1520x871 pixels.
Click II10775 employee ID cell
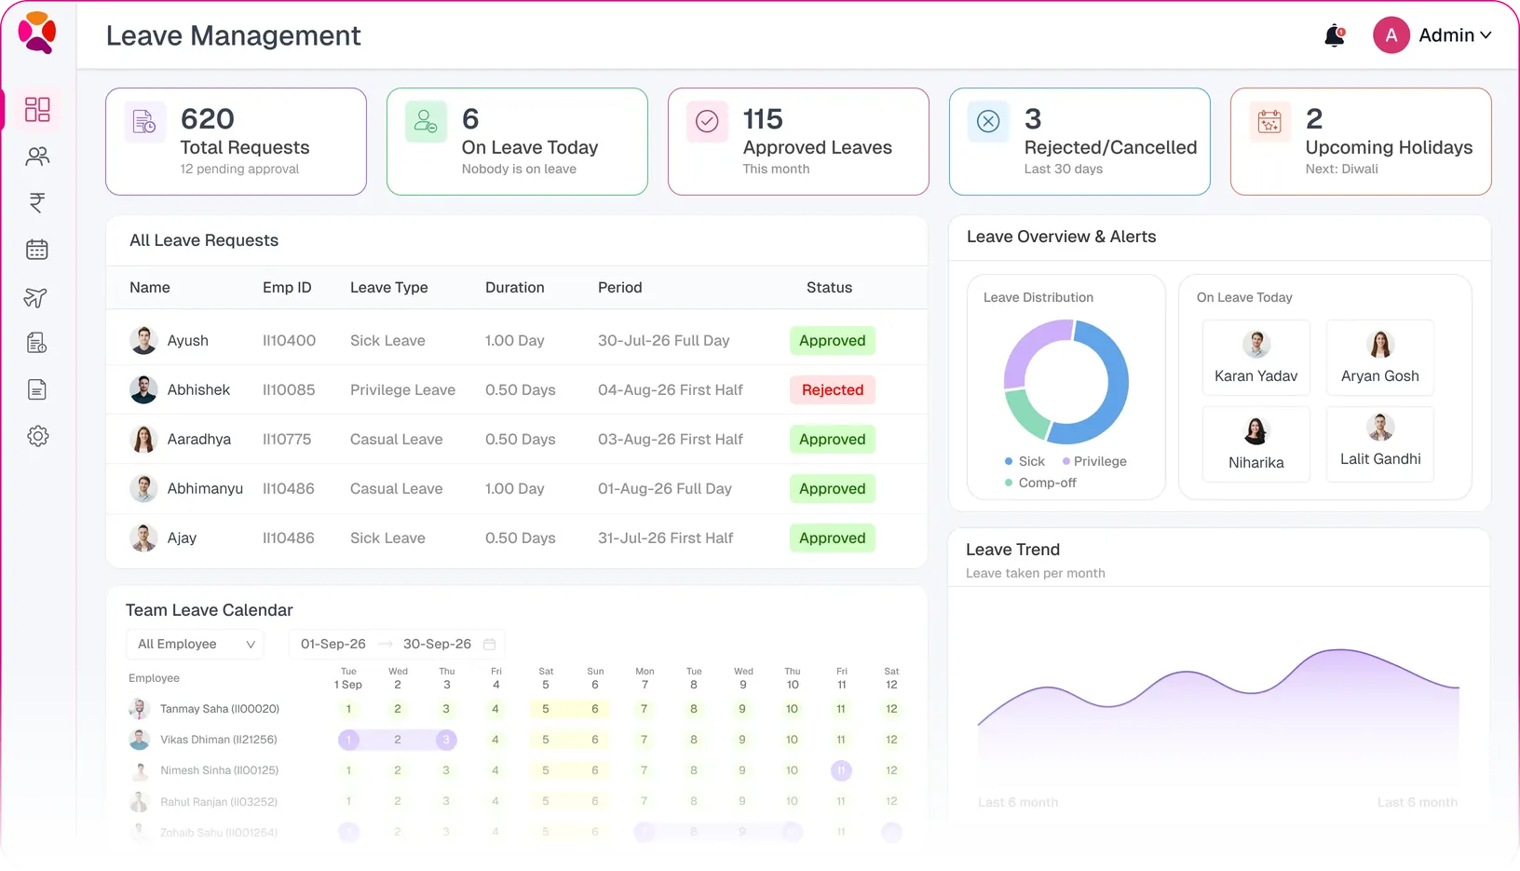tap(287, 440)
